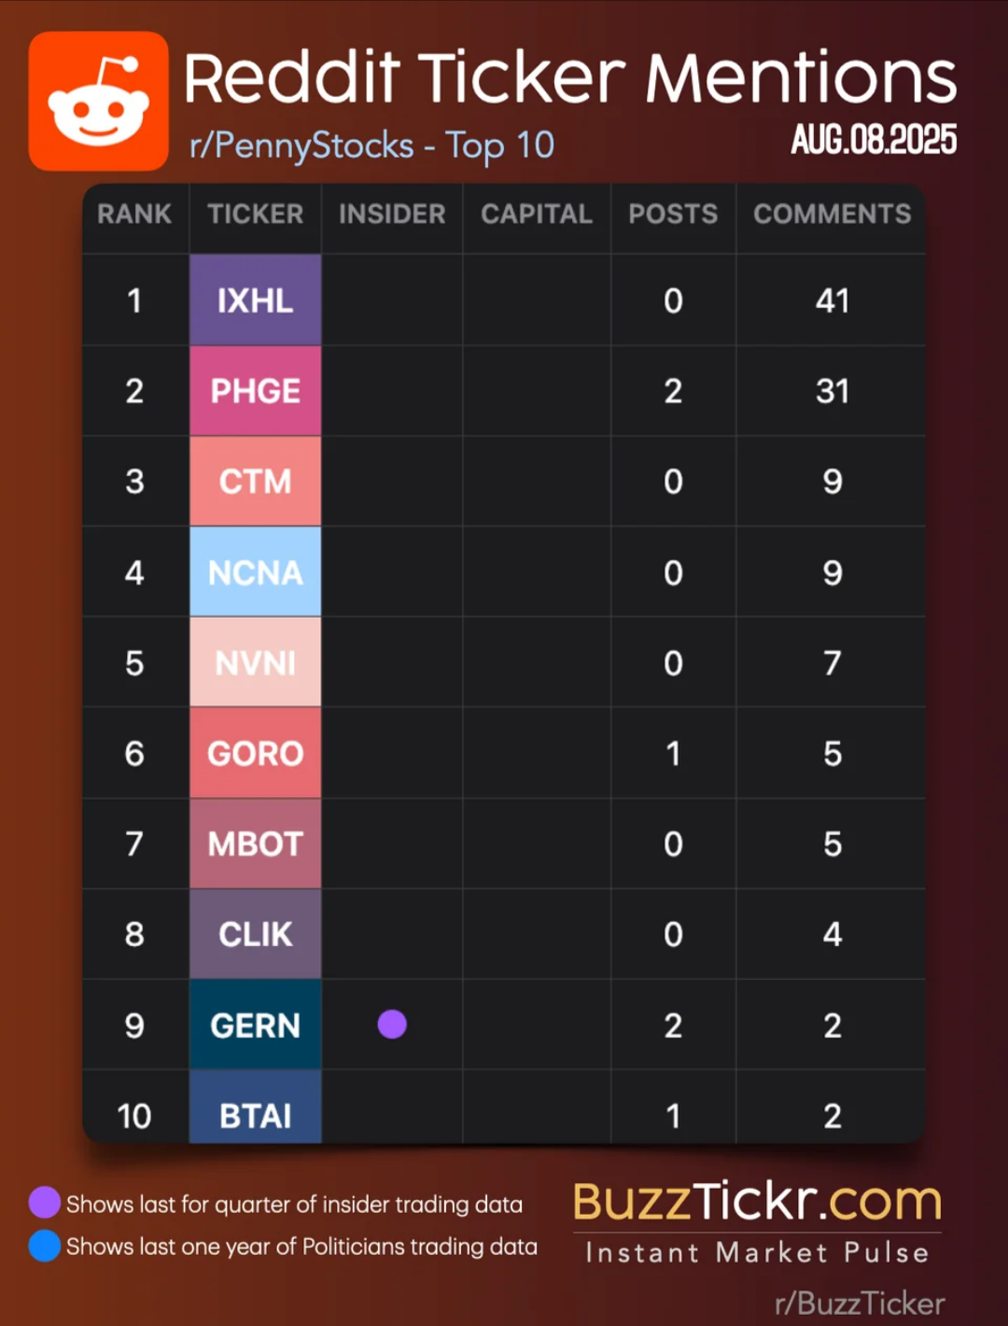Open the r/BuzzTicker subreddit link
This screenshot has height=1326, width=1008.
(860, 1303)
